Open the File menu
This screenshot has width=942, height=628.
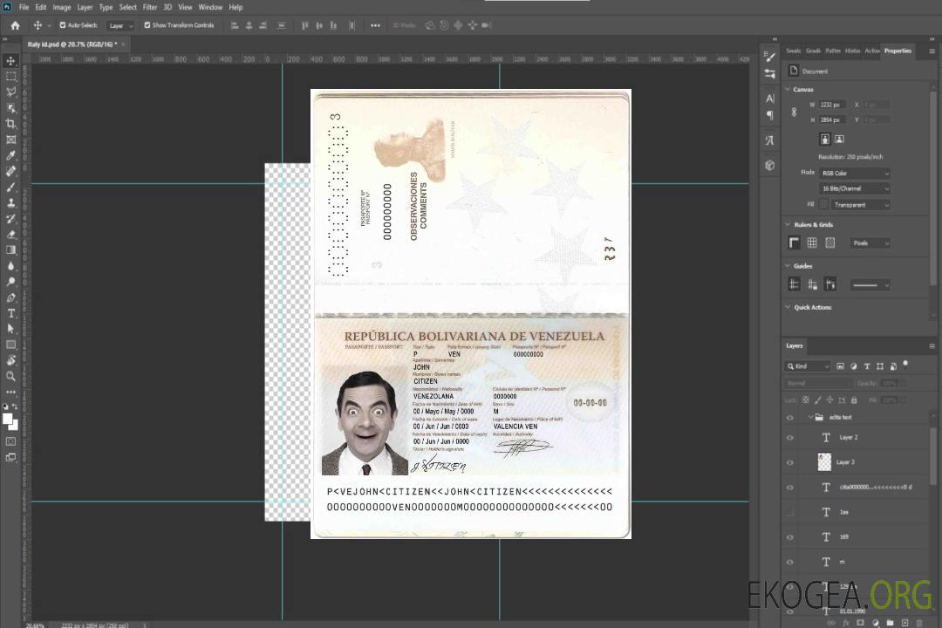[24, 7]
